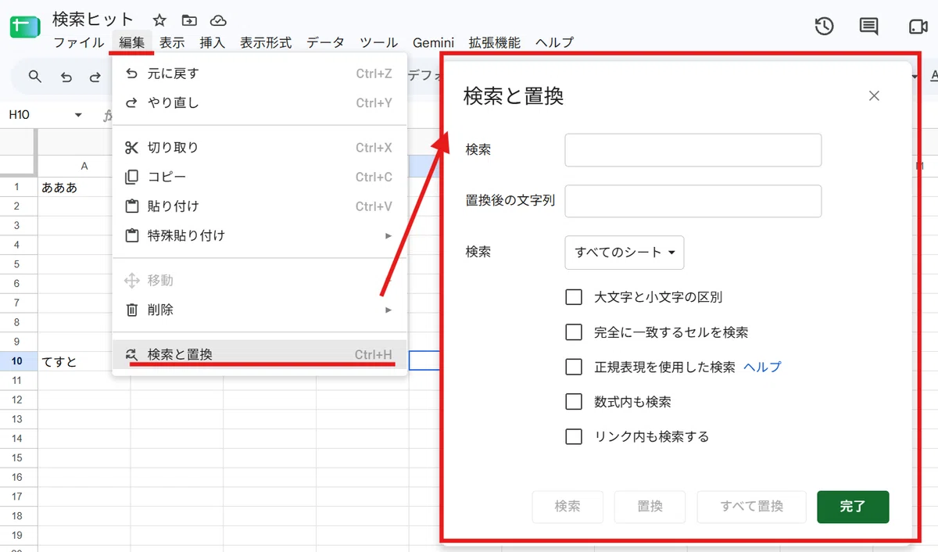Viewport: 938px width, 552px height.
Task: Open the name box dropdown arrow beside H10
Action: click(x=78, y=116)
